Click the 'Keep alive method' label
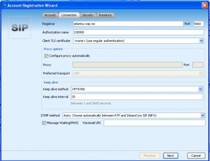Screen dimensions: 210x161 point(55,89)
